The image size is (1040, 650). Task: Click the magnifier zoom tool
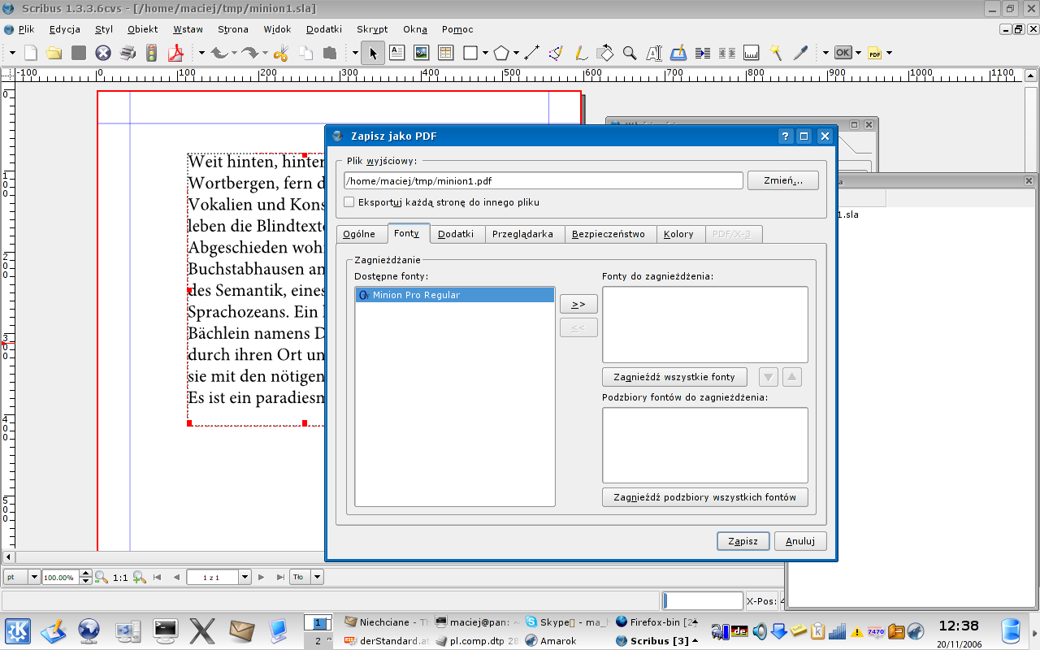629,54
